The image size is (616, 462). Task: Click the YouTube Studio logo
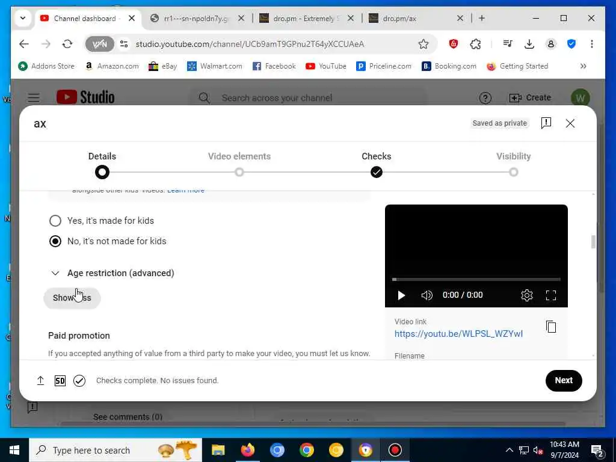[x=85, y=97]
